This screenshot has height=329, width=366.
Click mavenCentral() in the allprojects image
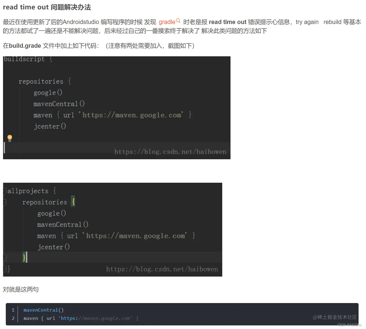point(63,224)
